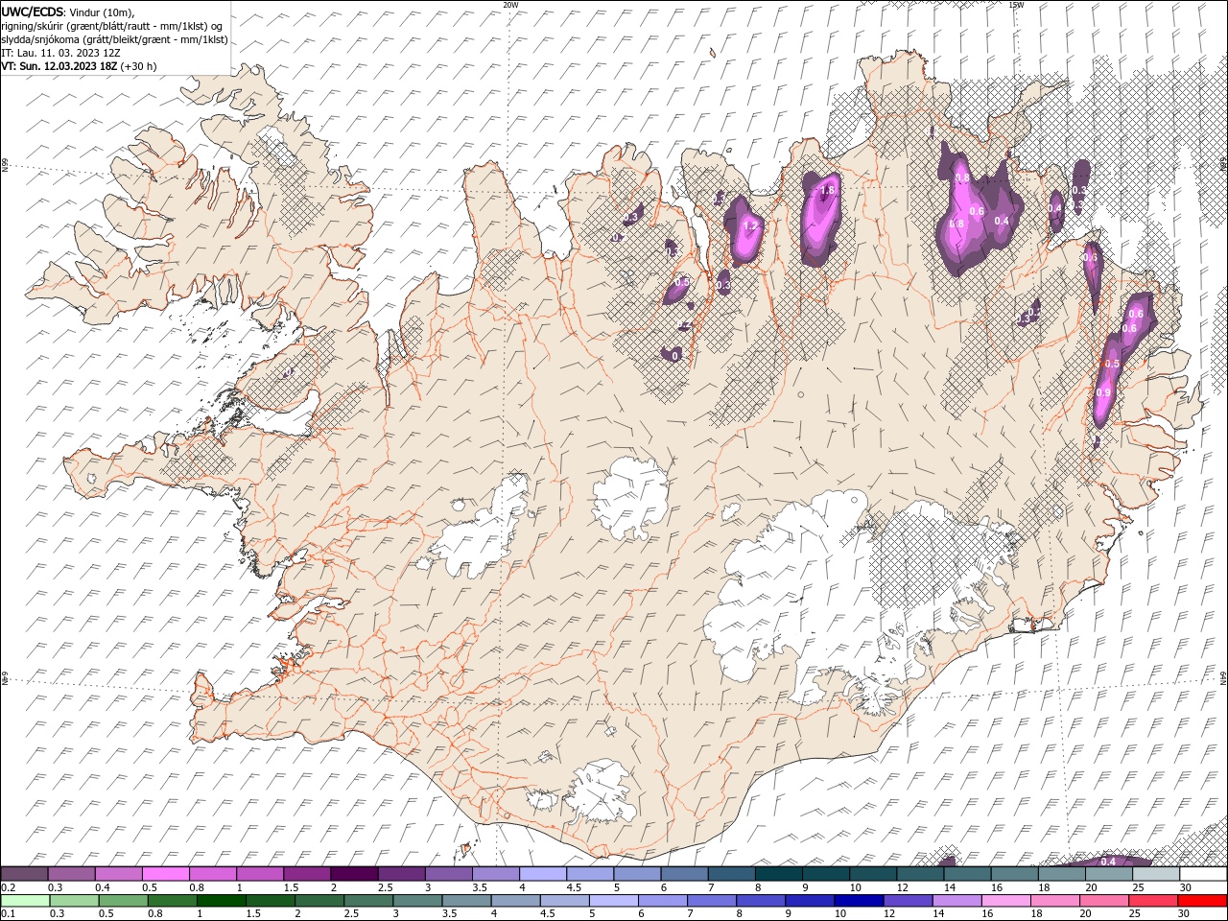Select the darkest purple swatch above 2, upper row
The width and height of the screenshot is (1228, 921).
(354, 874)
